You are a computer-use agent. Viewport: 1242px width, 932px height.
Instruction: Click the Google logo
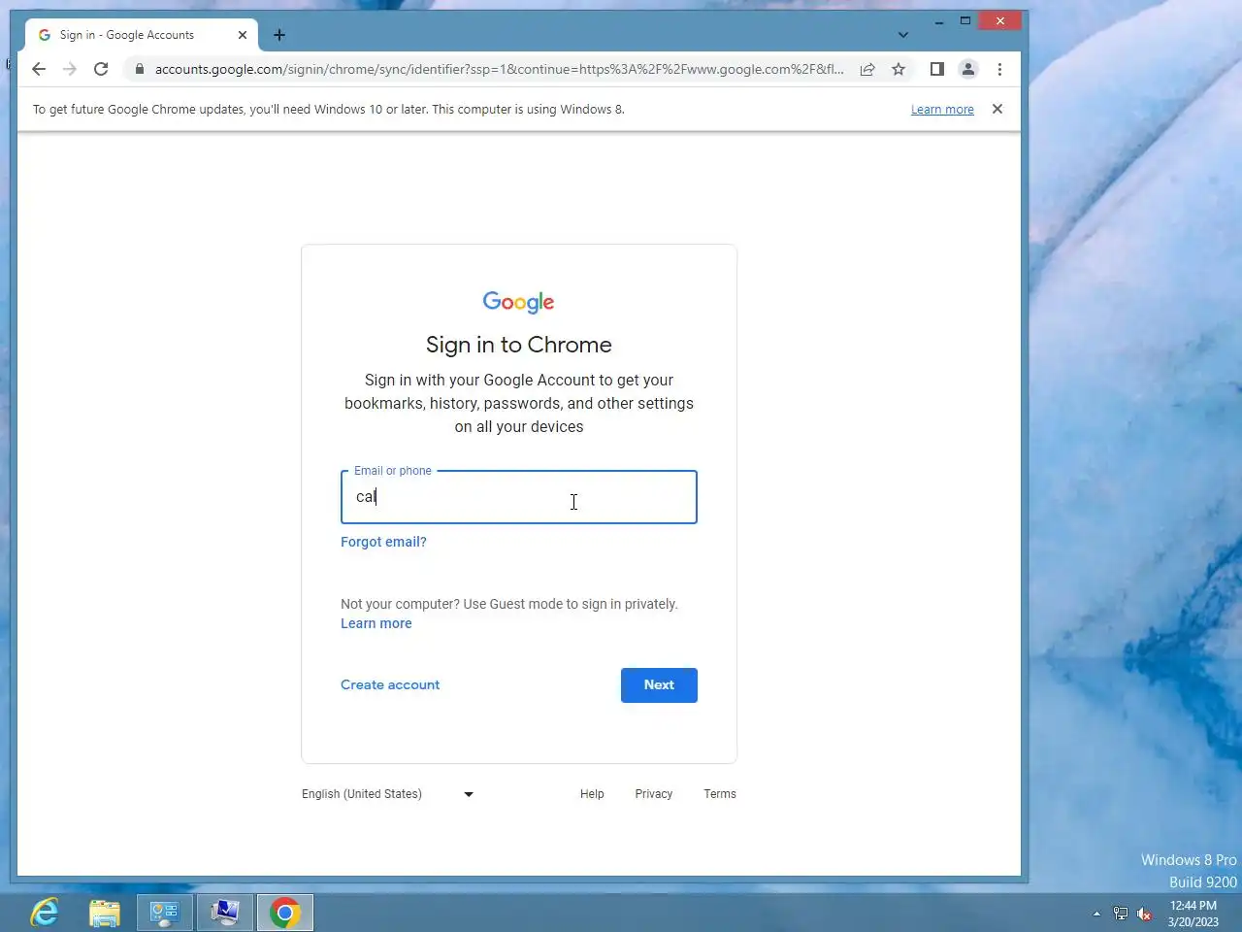pos(519,302)
